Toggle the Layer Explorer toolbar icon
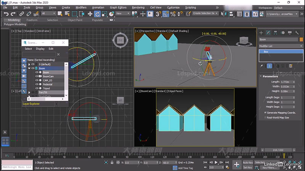Image resolution: width=305 pixels, height=171 pixels. pyautogui.click(x=247, y=14)
